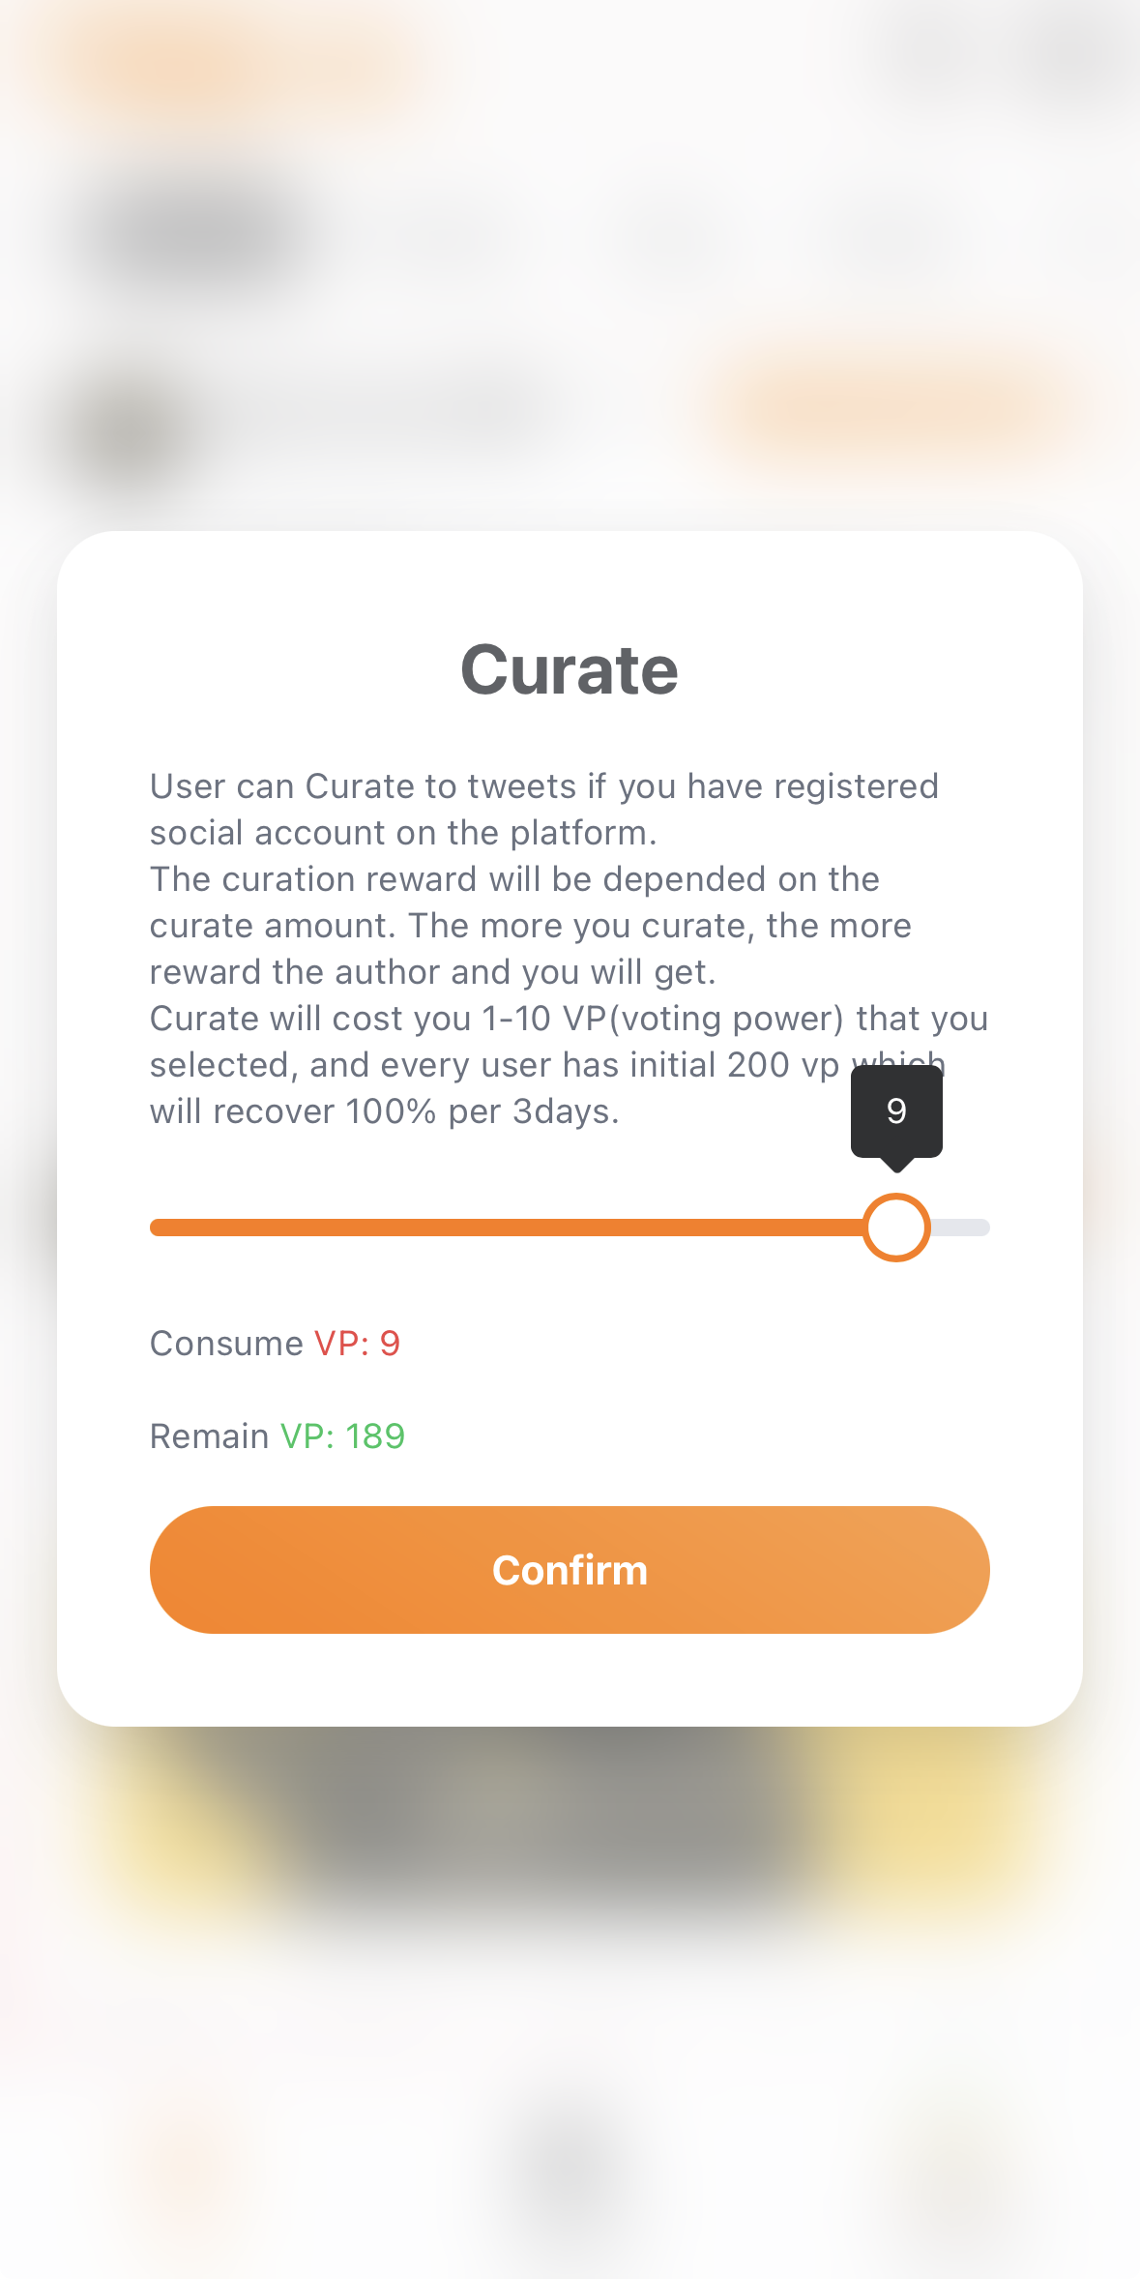Tap the blurred dark avatar above the dialog

[x=126, y=430]
